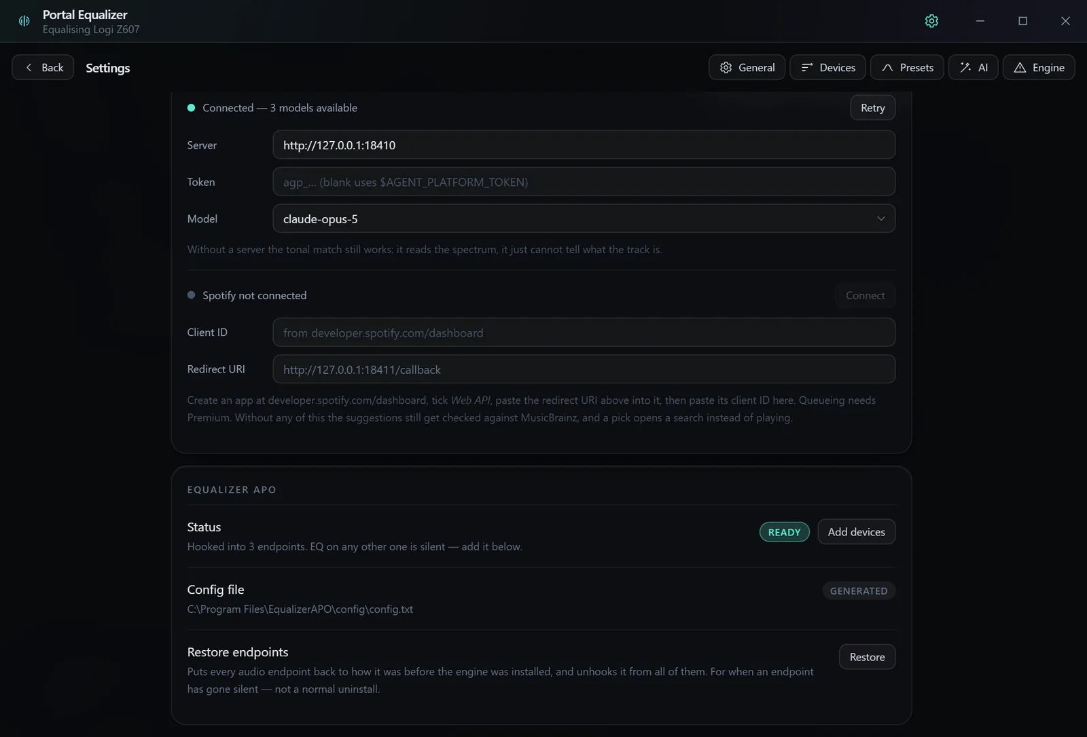Edit the Server address field
The width and height of the screenshot is (1087, 737).
[584, 145]
